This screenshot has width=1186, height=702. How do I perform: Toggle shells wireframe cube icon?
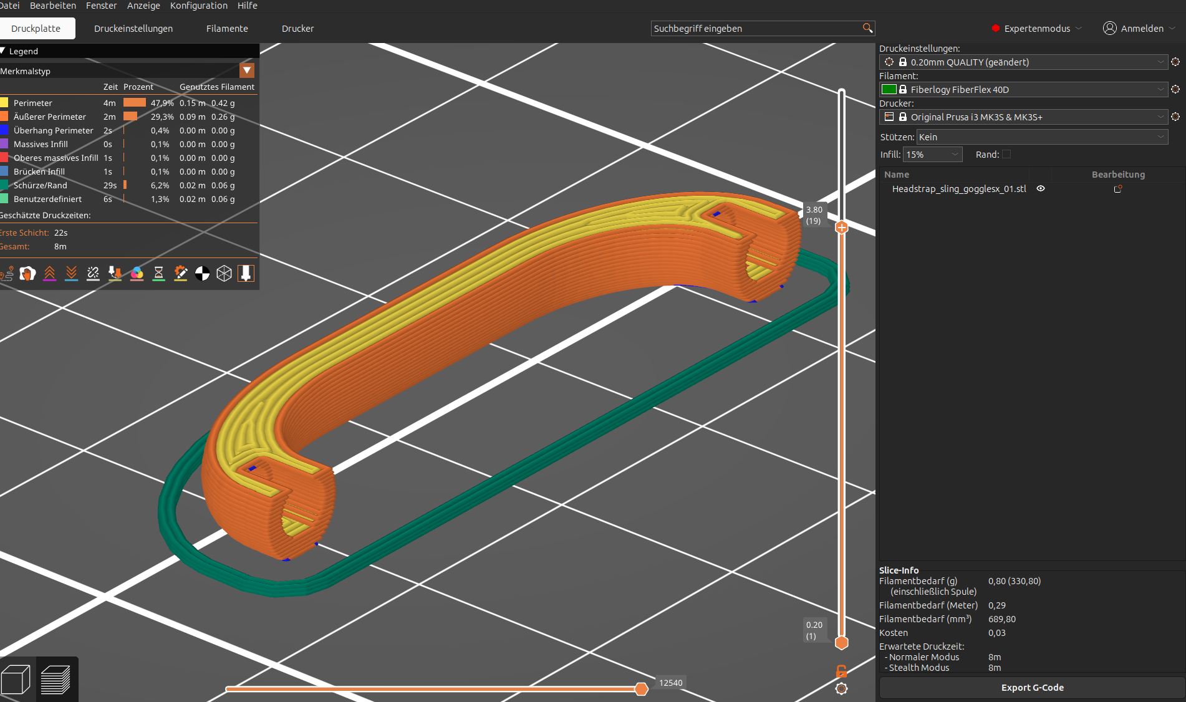(224, 273)
